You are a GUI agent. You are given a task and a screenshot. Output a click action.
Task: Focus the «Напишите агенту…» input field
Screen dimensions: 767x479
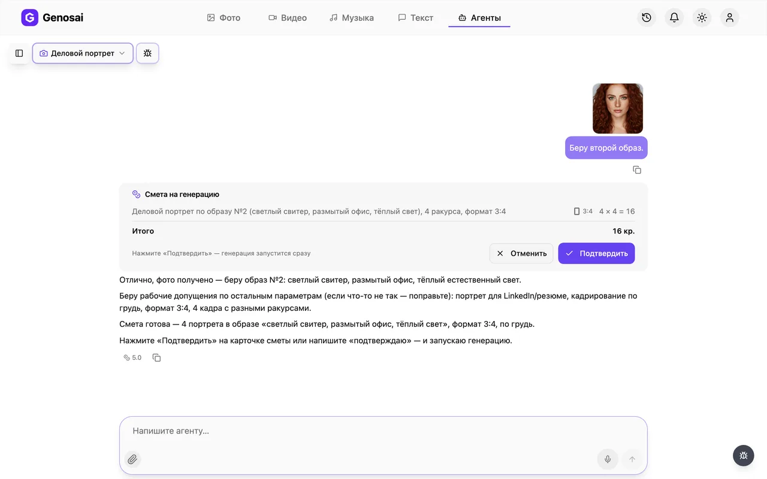(383, 431)
